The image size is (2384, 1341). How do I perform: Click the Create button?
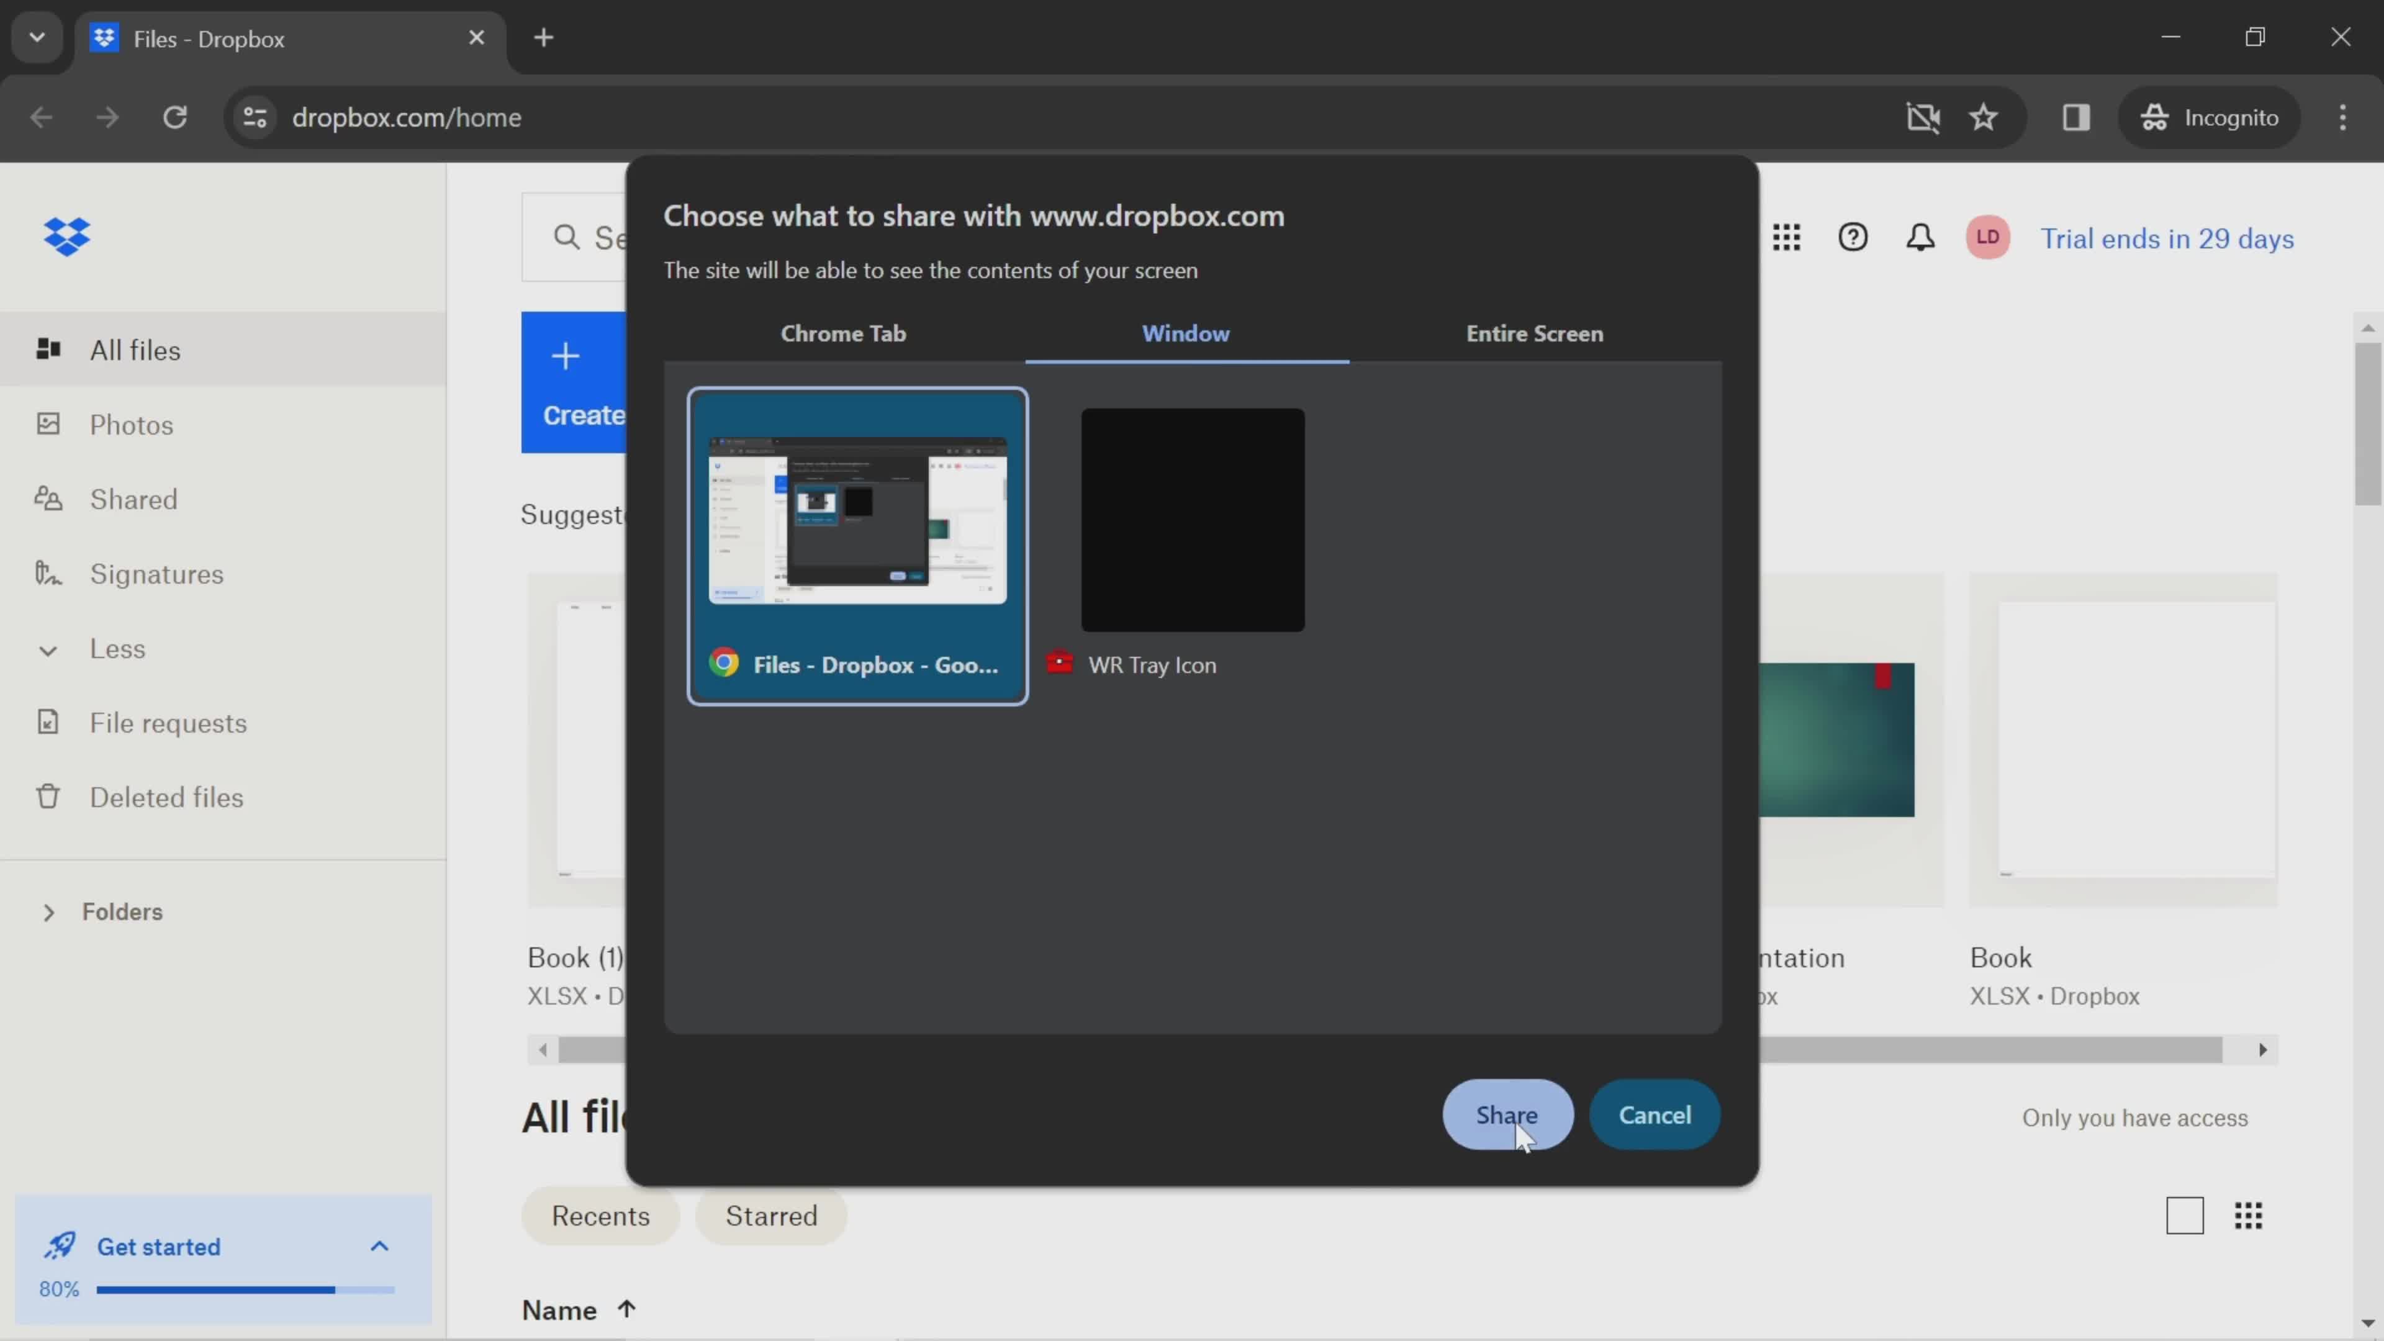click(574, 382)
